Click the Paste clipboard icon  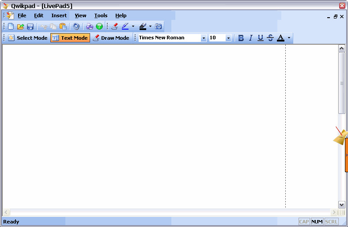[x=63, y=26]
